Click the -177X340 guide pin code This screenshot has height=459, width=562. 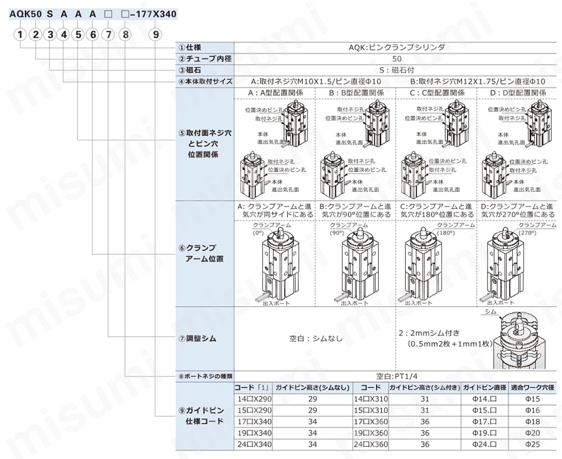(154, 14)
